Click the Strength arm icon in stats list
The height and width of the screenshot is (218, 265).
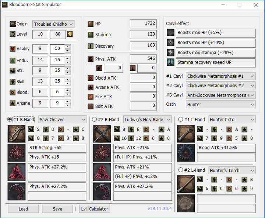tap(13, 70)
